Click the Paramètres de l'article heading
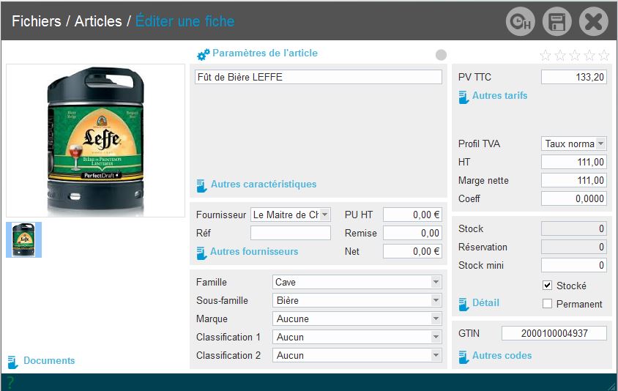Viewport: 618px width, 391px height. (x=265, y=53)
